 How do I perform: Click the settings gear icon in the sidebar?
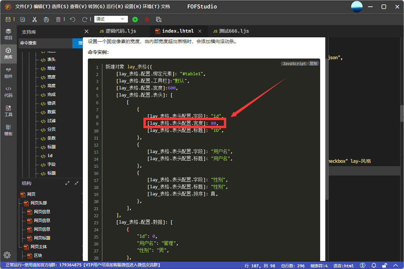(x=7, y=255)
